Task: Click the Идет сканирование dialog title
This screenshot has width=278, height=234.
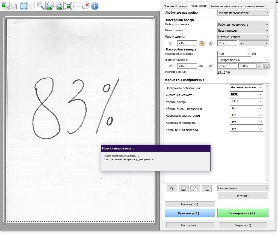Action: click(x=118, y=148)
